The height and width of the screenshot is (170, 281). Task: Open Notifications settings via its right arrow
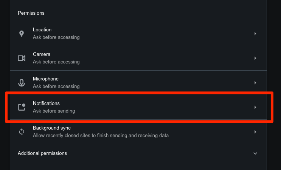click(255, 107)
